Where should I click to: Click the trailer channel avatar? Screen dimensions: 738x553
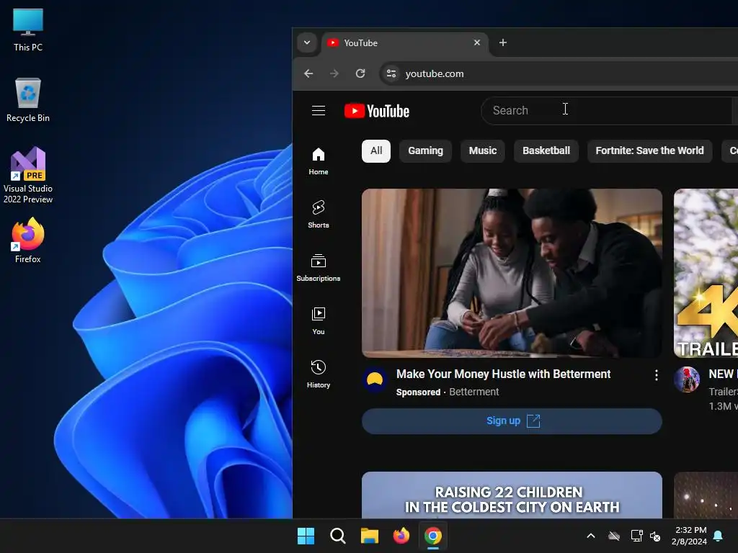[x=687, y=379]
